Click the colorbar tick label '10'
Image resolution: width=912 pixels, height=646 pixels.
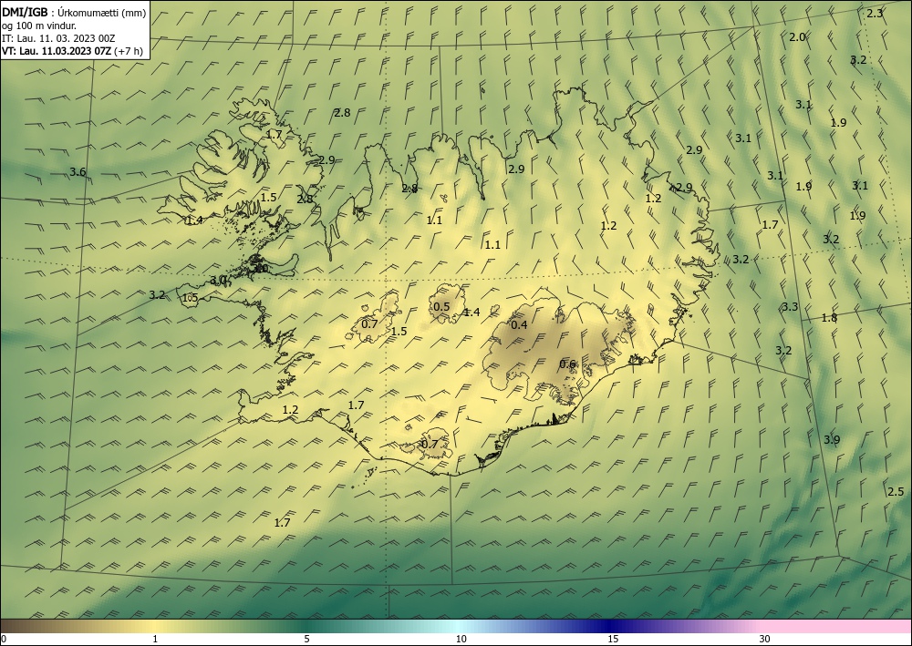click(461, 639)
